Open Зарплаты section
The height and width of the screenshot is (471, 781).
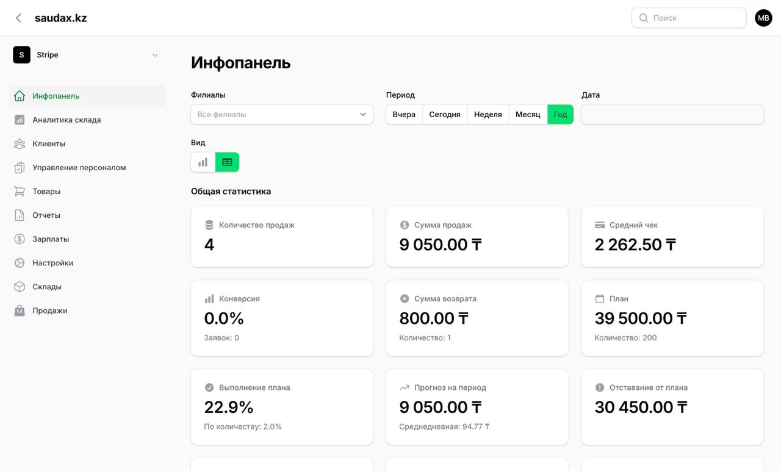(x=51, y=239)
